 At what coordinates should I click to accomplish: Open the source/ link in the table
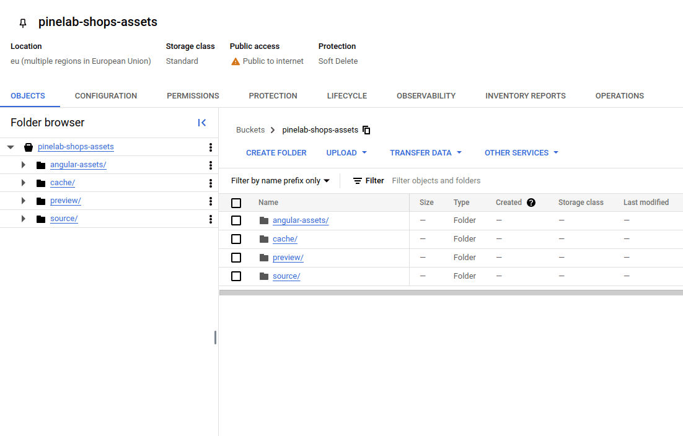click(286, 276)
